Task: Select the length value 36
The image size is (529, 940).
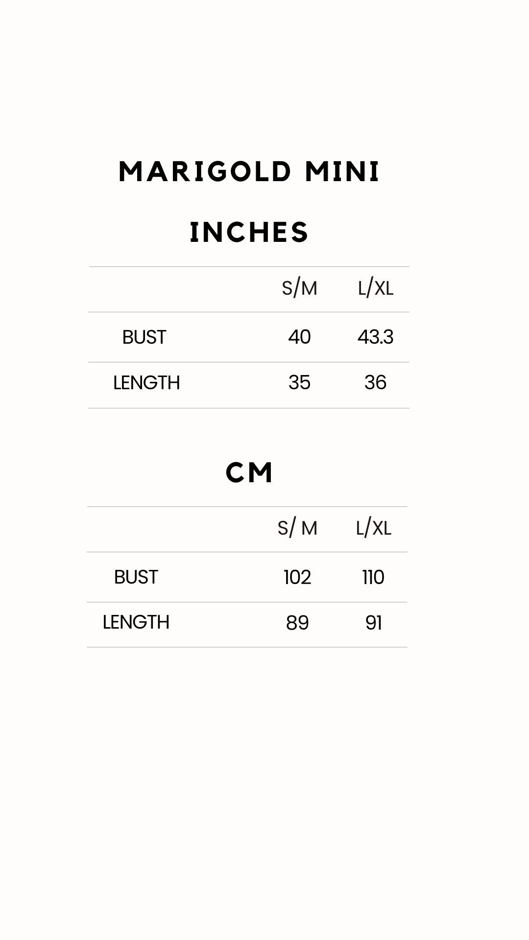Action: tap(375, 382)
